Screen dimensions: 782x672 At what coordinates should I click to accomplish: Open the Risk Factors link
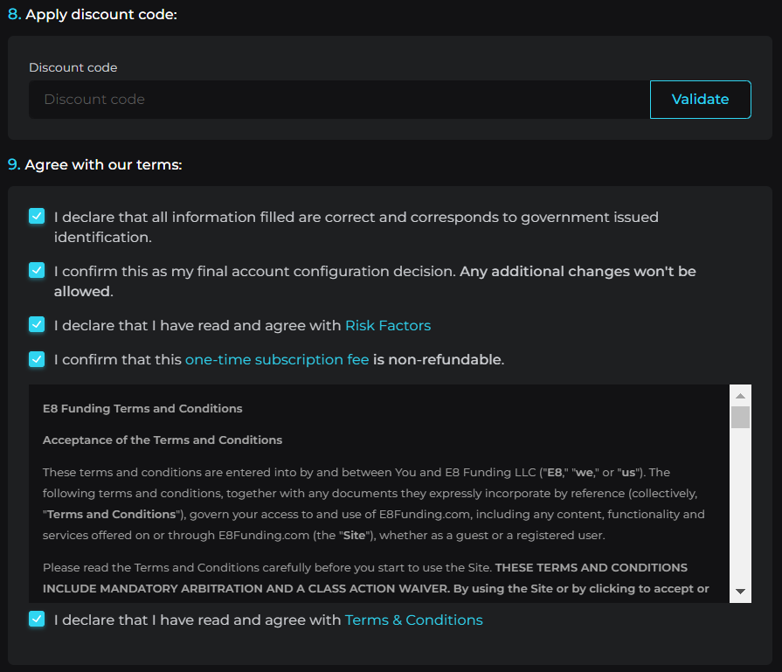[x=388, y=325]
